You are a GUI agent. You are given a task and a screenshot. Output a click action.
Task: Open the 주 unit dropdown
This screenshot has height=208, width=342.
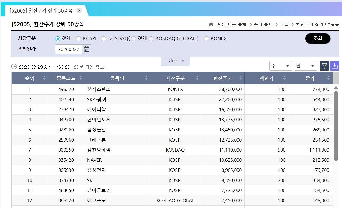281,66
